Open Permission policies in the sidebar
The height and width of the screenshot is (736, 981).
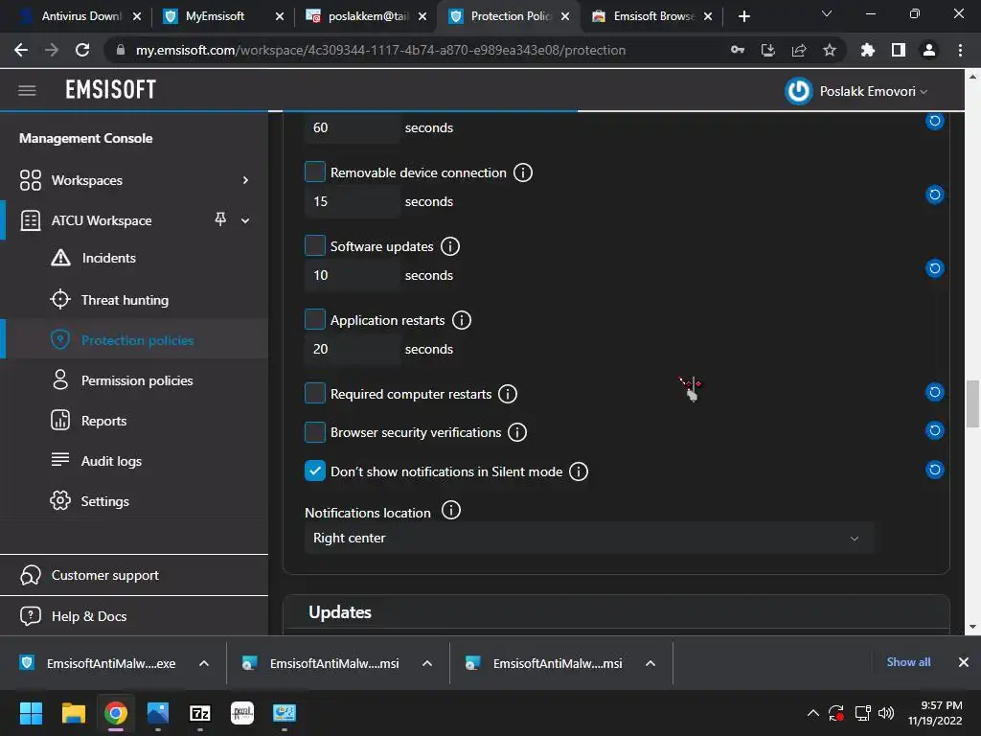click(x=137, y=380)
